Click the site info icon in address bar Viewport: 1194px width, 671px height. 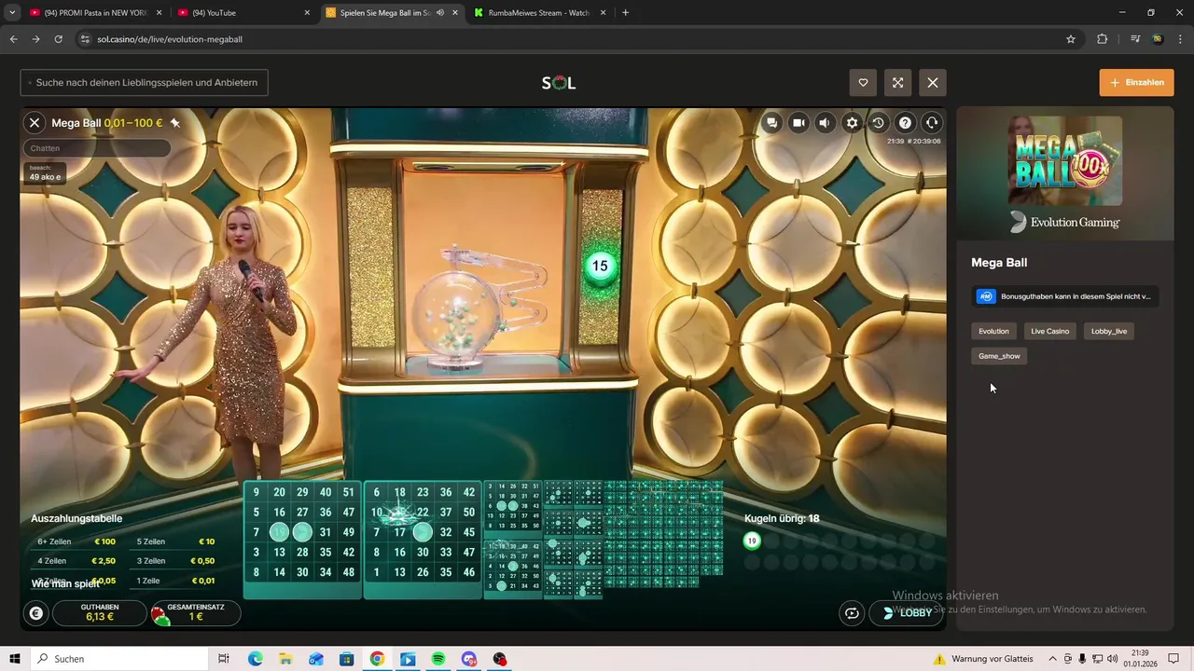[x=85, y=39]
